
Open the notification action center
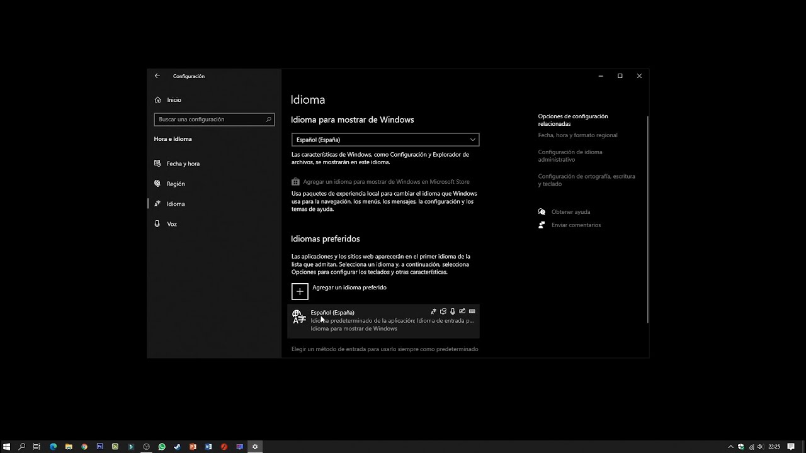tap(791, 447)
